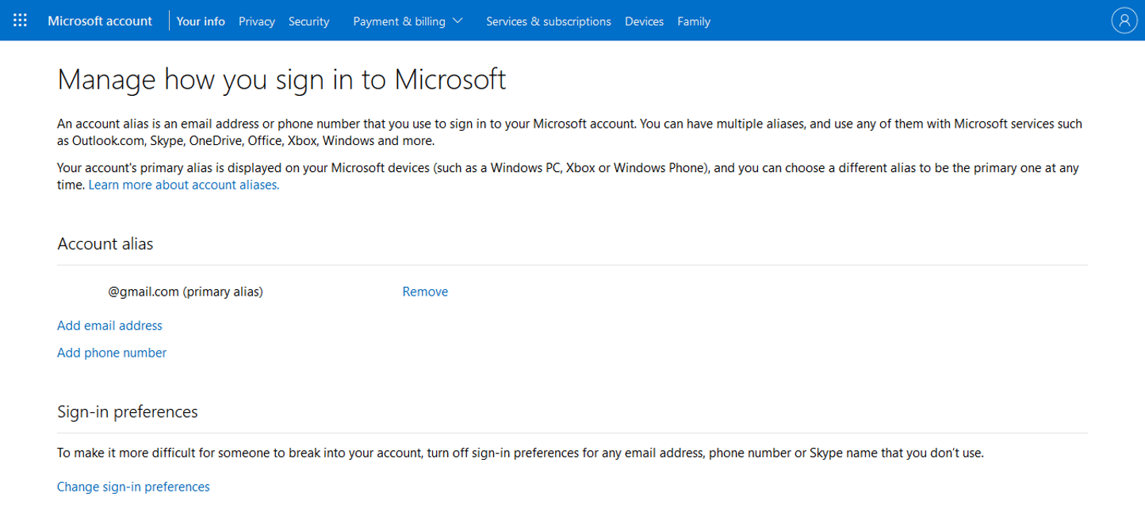Select the Your info tab
The width and height of the screenshot is (1145, 531).
[x=201, y=21]
